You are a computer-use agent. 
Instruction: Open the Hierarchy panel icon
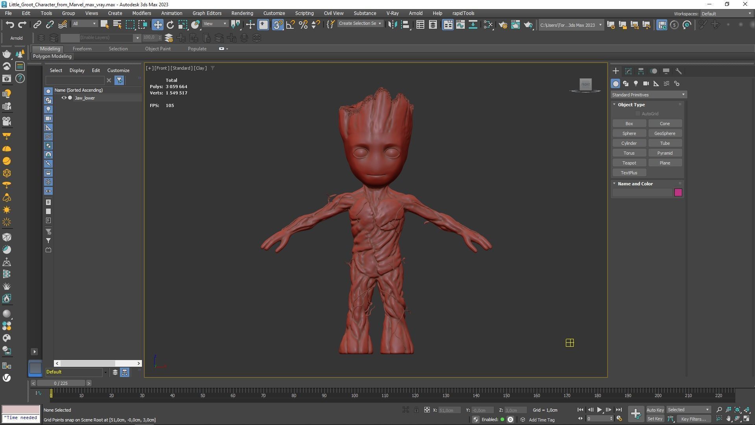(641, 71)
